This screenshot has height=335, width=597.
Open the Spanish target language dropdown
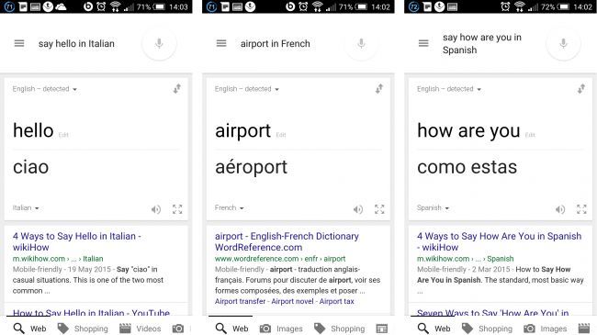(433, 207)
